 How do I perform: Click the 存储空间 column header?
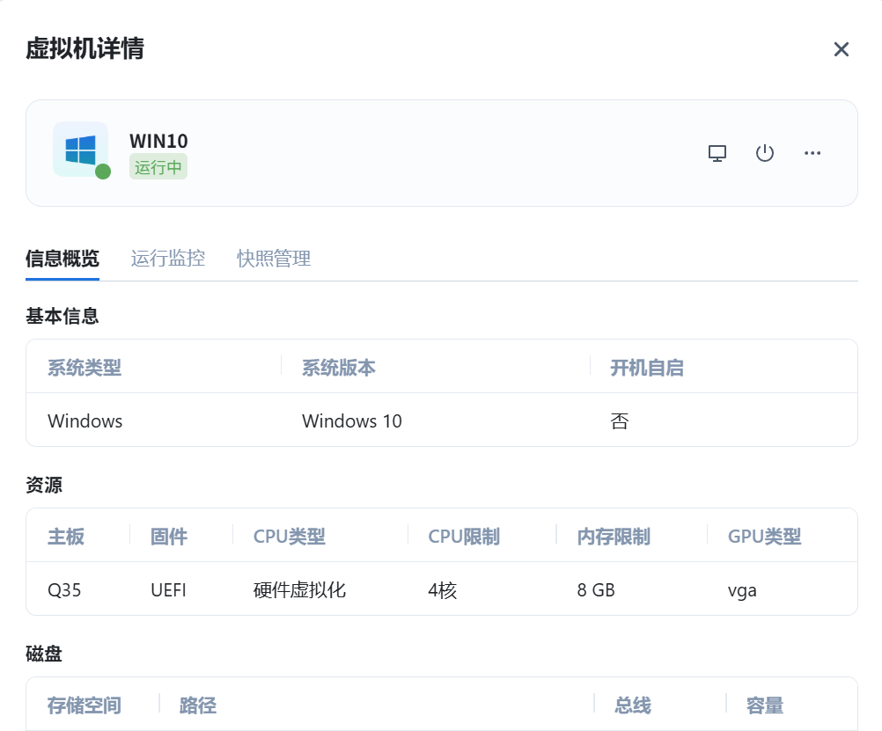[x=85, y=705]
